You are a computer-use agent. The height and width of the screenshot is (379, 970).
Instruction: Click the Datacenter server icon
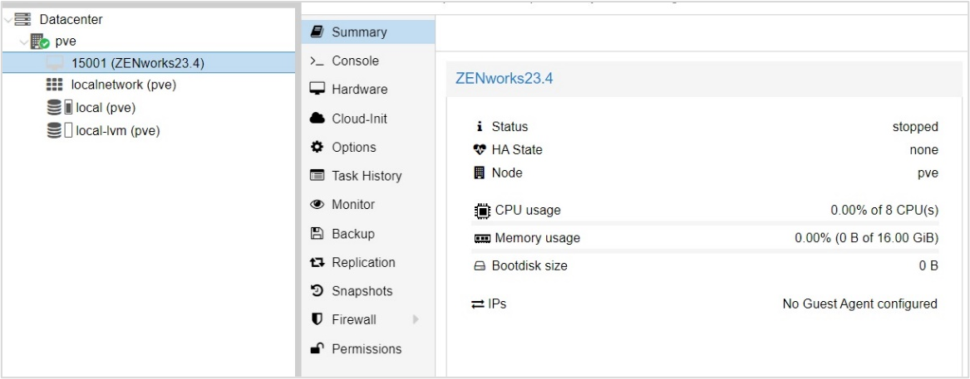click(x=22, y=19)
